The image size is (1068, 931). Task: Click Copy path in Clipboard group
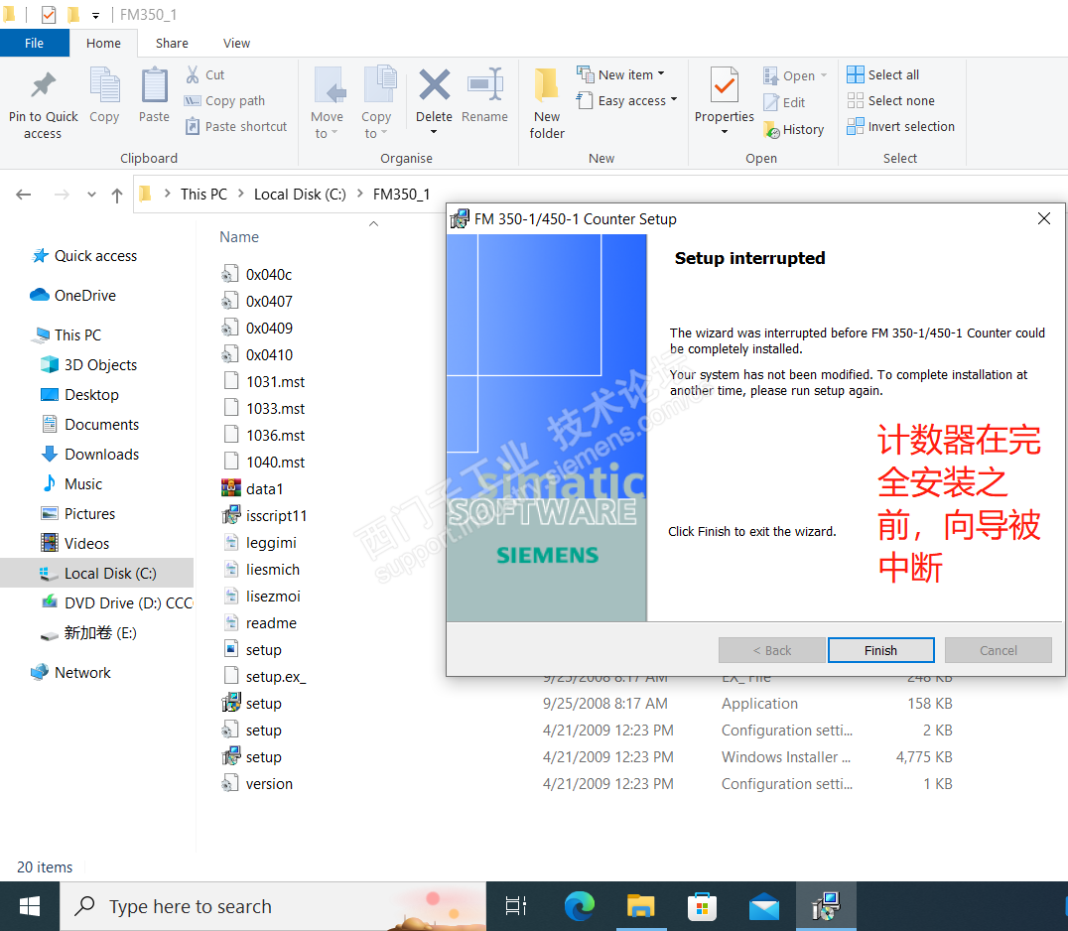(224, 101)
